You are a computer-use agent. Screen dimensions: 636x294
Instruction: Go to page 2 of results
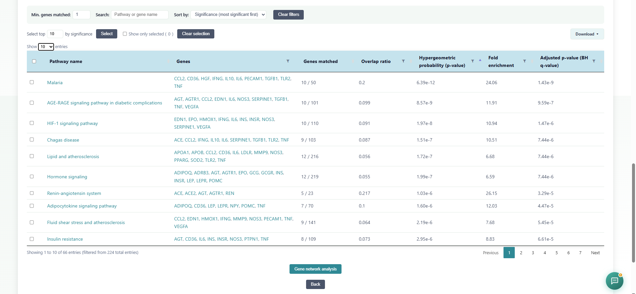[x=521, y=253]
